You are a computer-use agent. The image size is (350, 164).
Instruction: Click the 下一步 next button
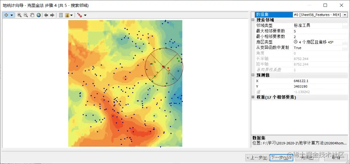[281, 158]
